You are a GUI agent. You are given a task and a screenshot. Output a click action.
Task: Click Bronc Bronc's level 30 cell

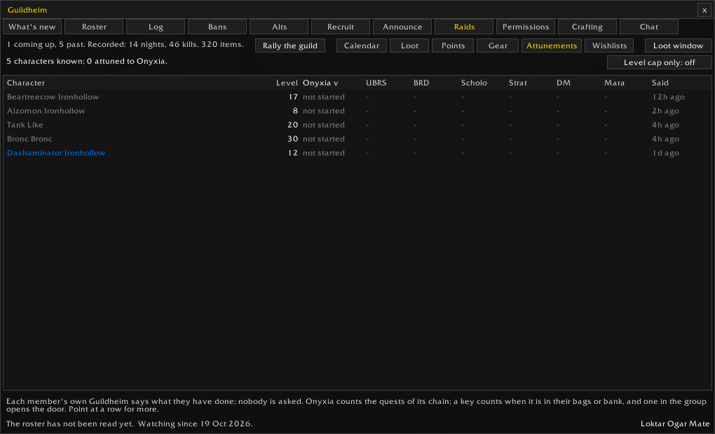pos(293,139)
